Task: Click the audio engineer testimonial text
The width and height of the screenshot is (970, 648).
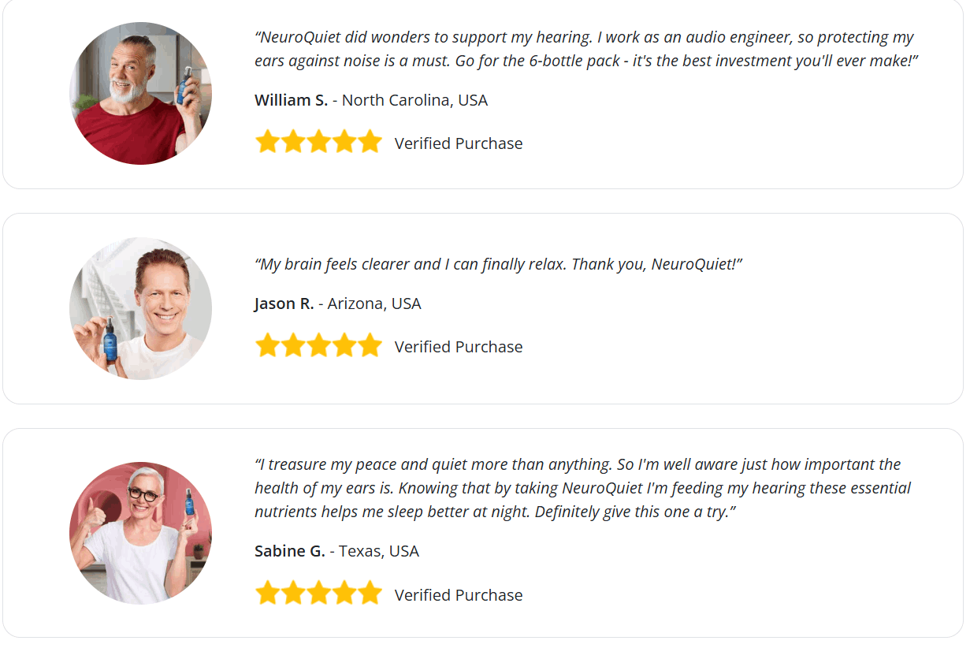Action: pos(586,49)
